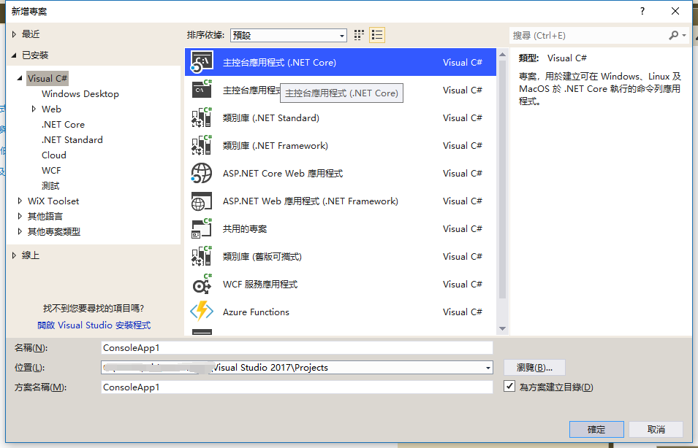
Task: Expand the Web node under Visual C#
Action: [34, 109]
